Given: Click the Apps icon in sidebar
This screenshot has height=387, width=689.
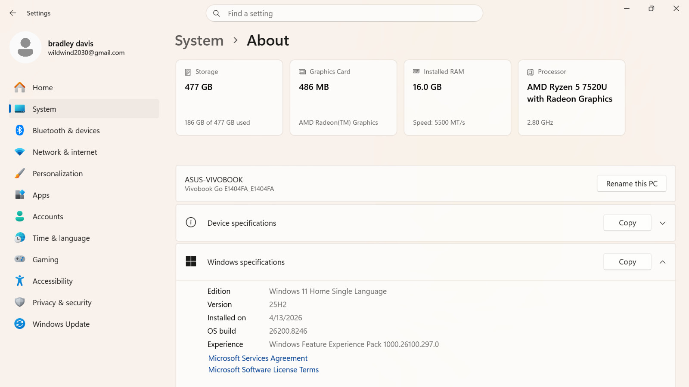Looking at the screenshot, I should coord(20,195).
